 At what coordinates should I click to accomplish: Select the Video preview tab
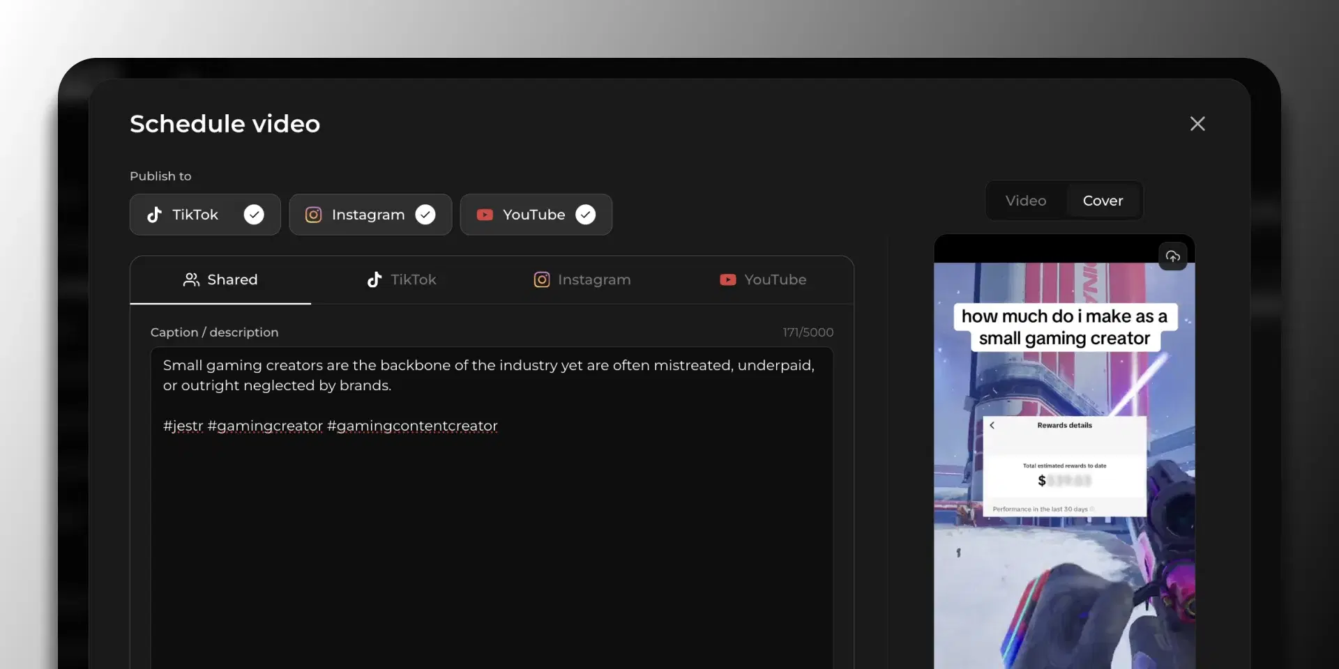click(1026, 201)
